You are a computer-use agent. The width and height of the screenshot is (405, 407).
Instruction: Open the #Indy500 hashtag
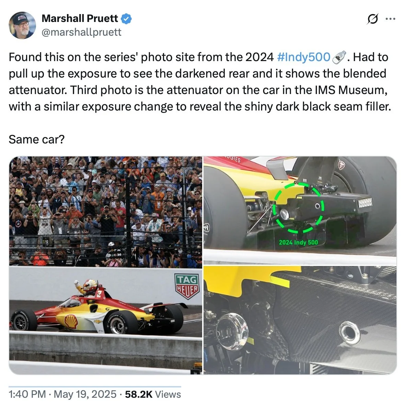coord(303,57)
